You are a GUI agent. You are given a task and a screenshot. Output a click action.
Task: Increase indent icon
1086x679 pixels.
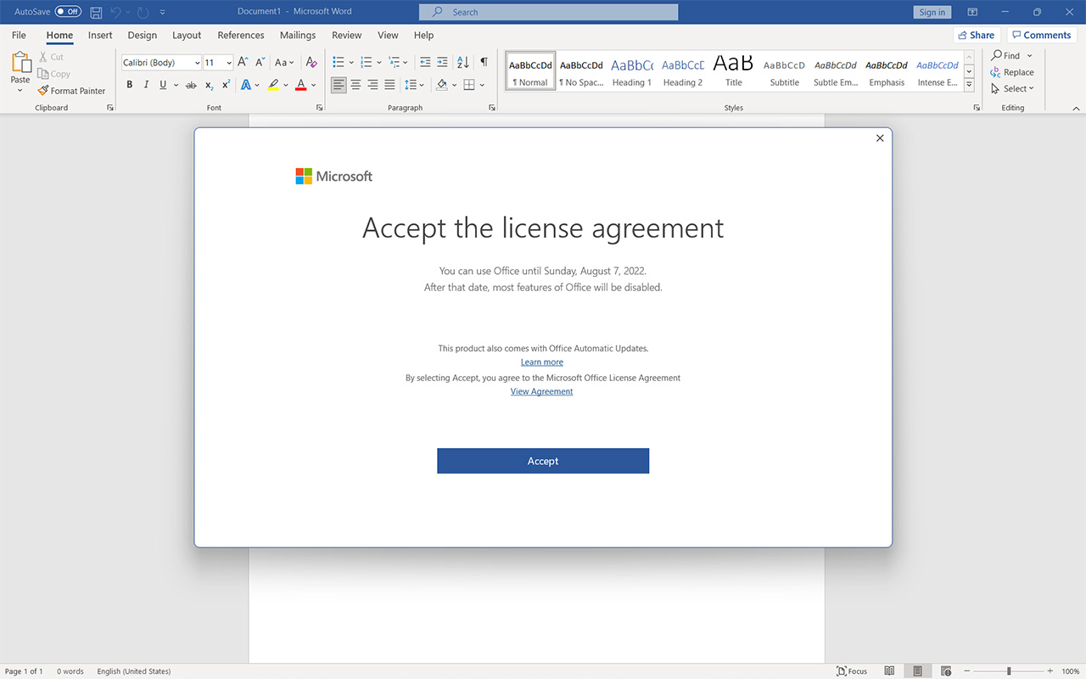(x=442, y=62)
